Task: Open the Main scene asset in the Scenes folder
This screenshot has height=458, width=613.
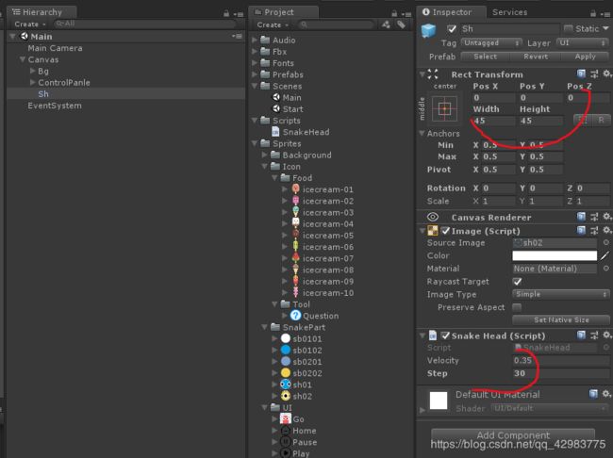Action: pyautogui.click(x=291, y=97)
